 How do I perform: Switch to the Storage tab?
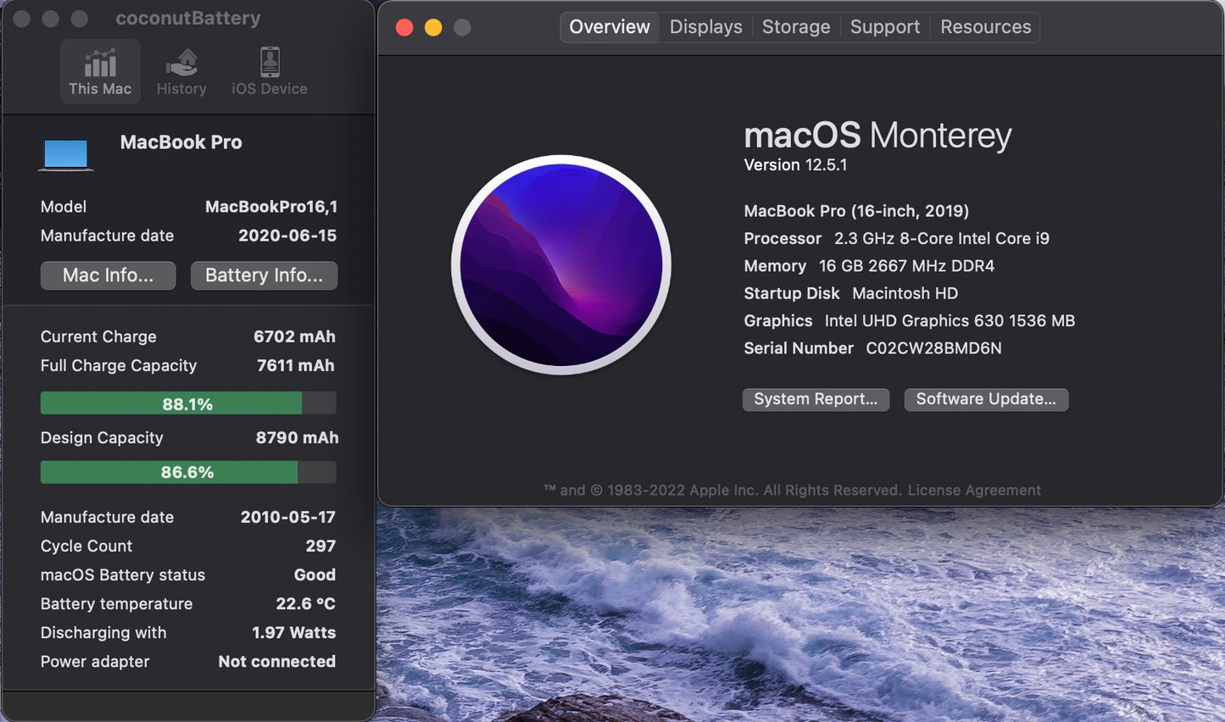pos(795,26)
